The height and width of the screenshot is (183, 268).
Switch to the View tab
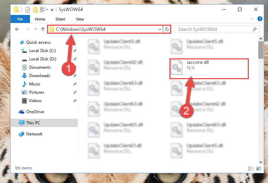coord(80,19)
